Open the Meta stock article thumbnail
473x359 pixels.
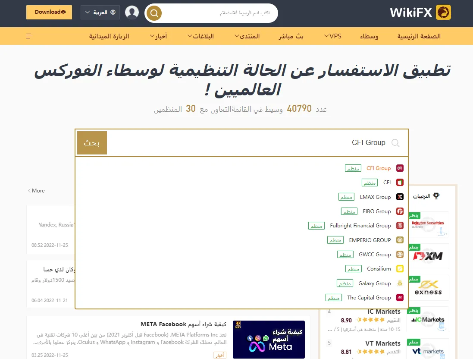[269, 340]
